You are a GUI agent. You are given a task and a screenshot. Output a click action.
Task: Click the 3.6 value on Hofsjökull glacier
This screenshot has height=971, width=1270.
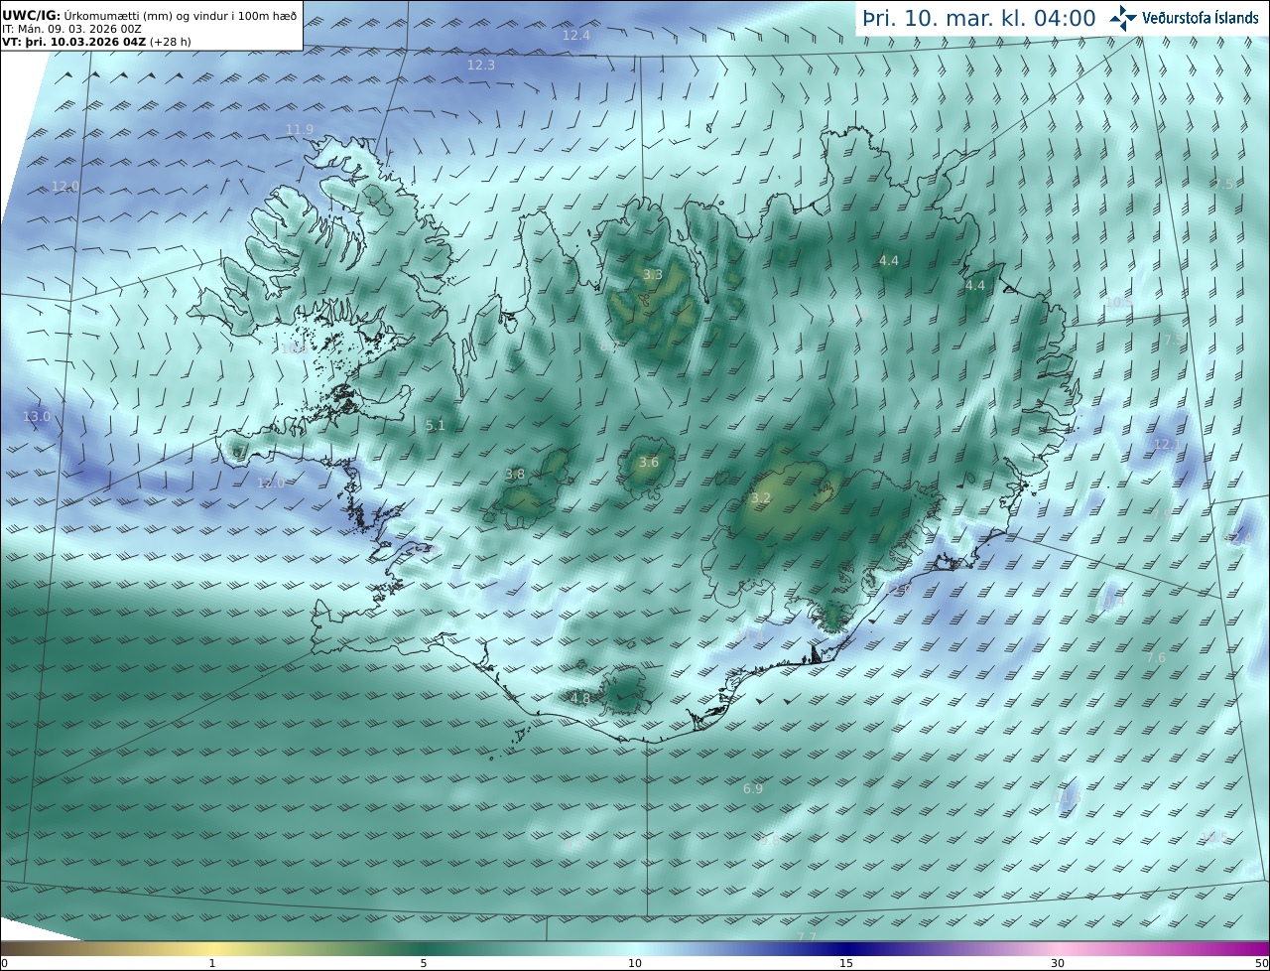pyautogui.click(x=649, y=462)
